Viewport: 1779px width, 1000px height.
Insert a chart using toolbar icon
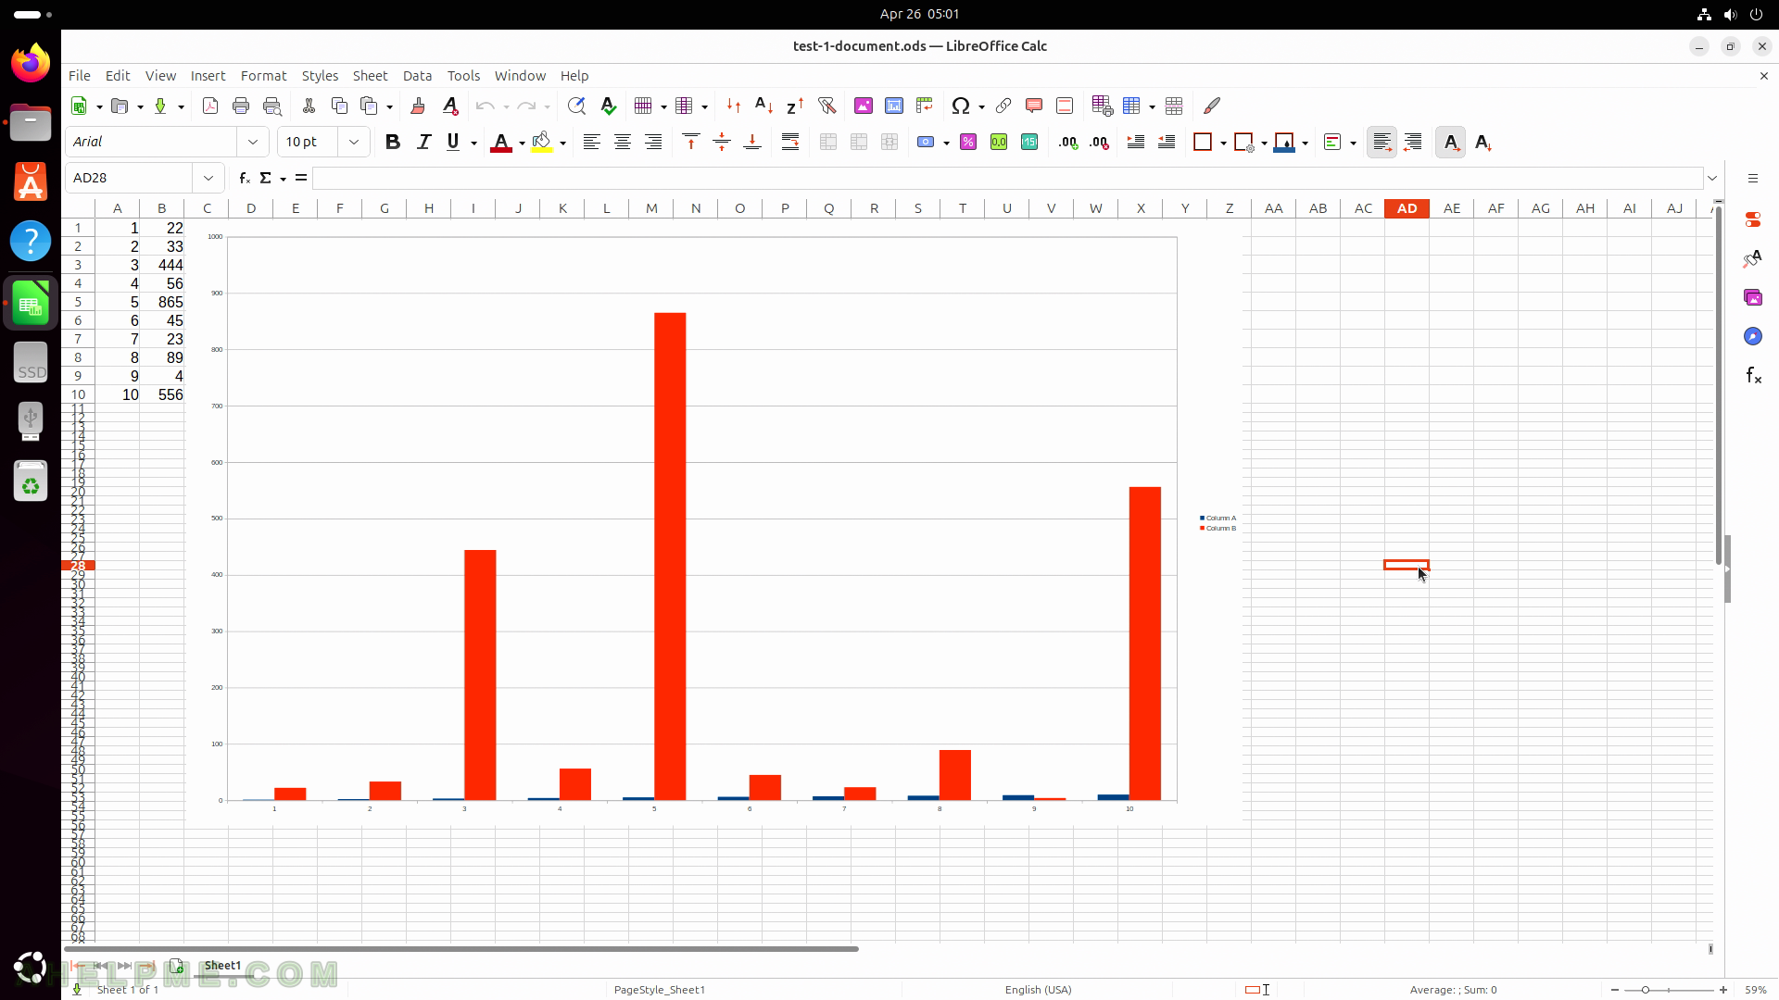[x=894, y=106]
